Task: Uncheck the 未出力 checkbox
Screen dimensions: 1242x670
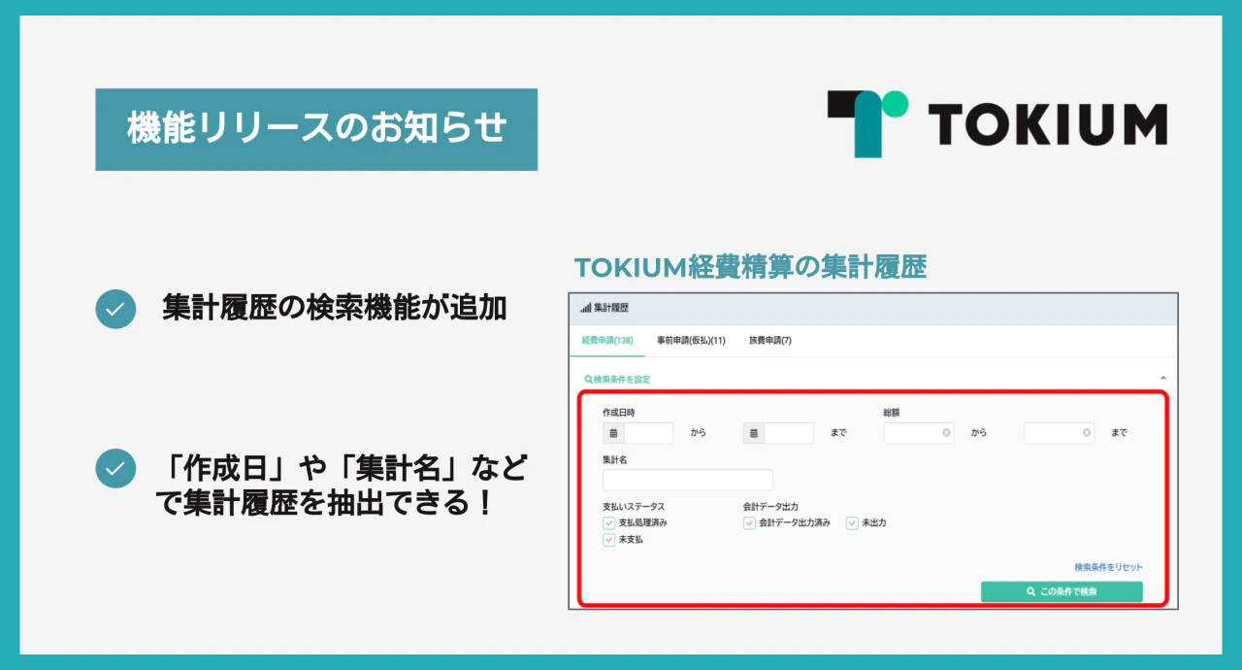Action: point(852,523)
